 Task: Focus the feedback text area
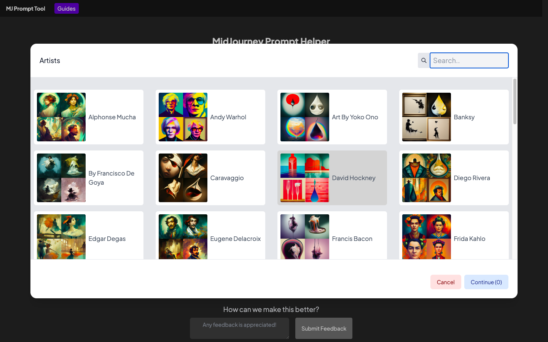point(239,328)
